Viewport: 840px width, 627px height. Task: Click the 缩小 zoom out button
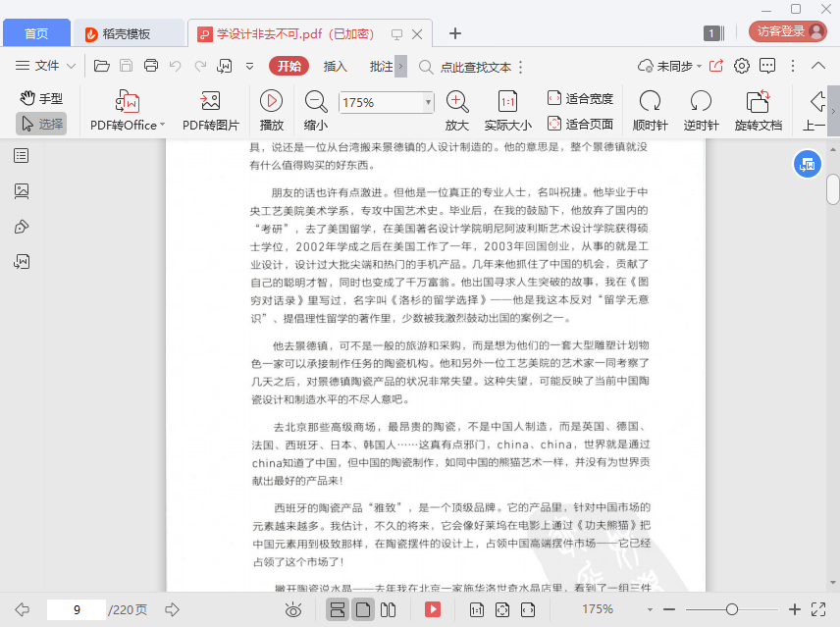(x=316, y=111)
